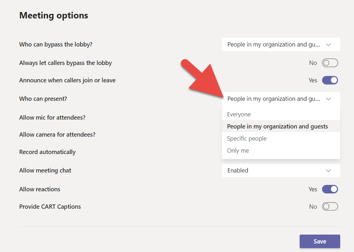Click the 'Who can present?' label text

point(43,99)
